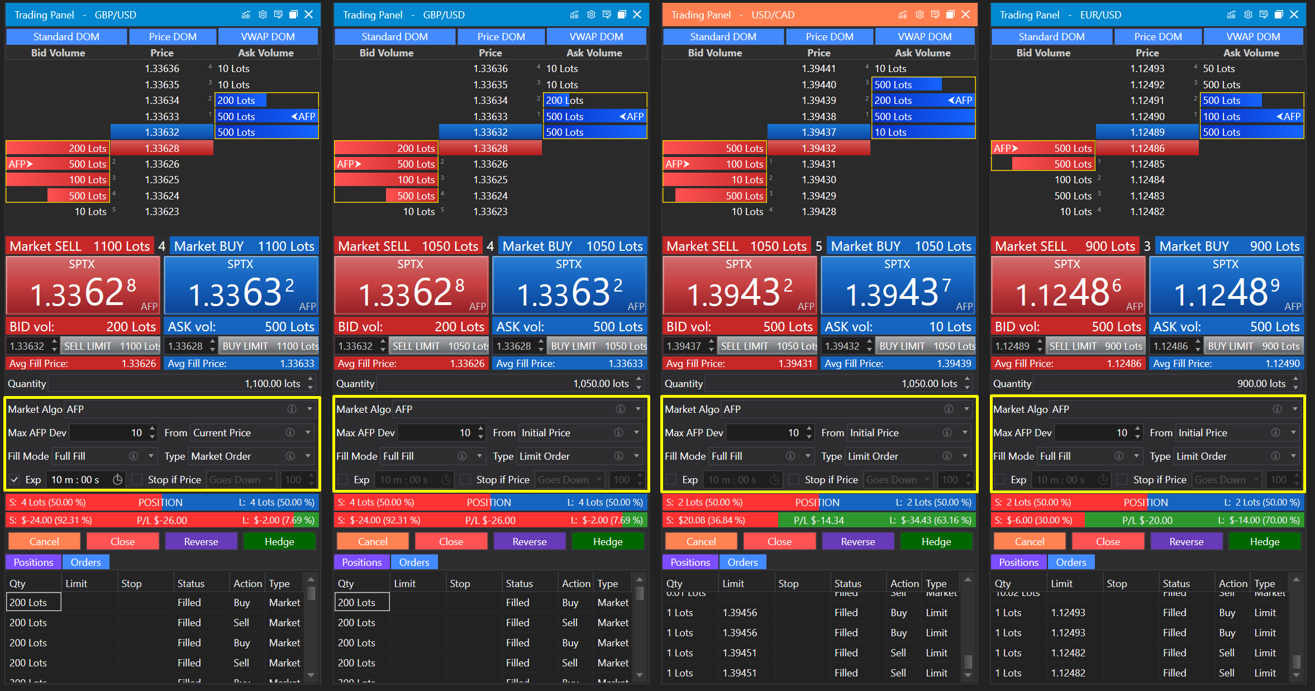Open the settings gear in the EUR/USD title bar
The height and width of the screenshot is (691, 1315).
pos(1248,15)
